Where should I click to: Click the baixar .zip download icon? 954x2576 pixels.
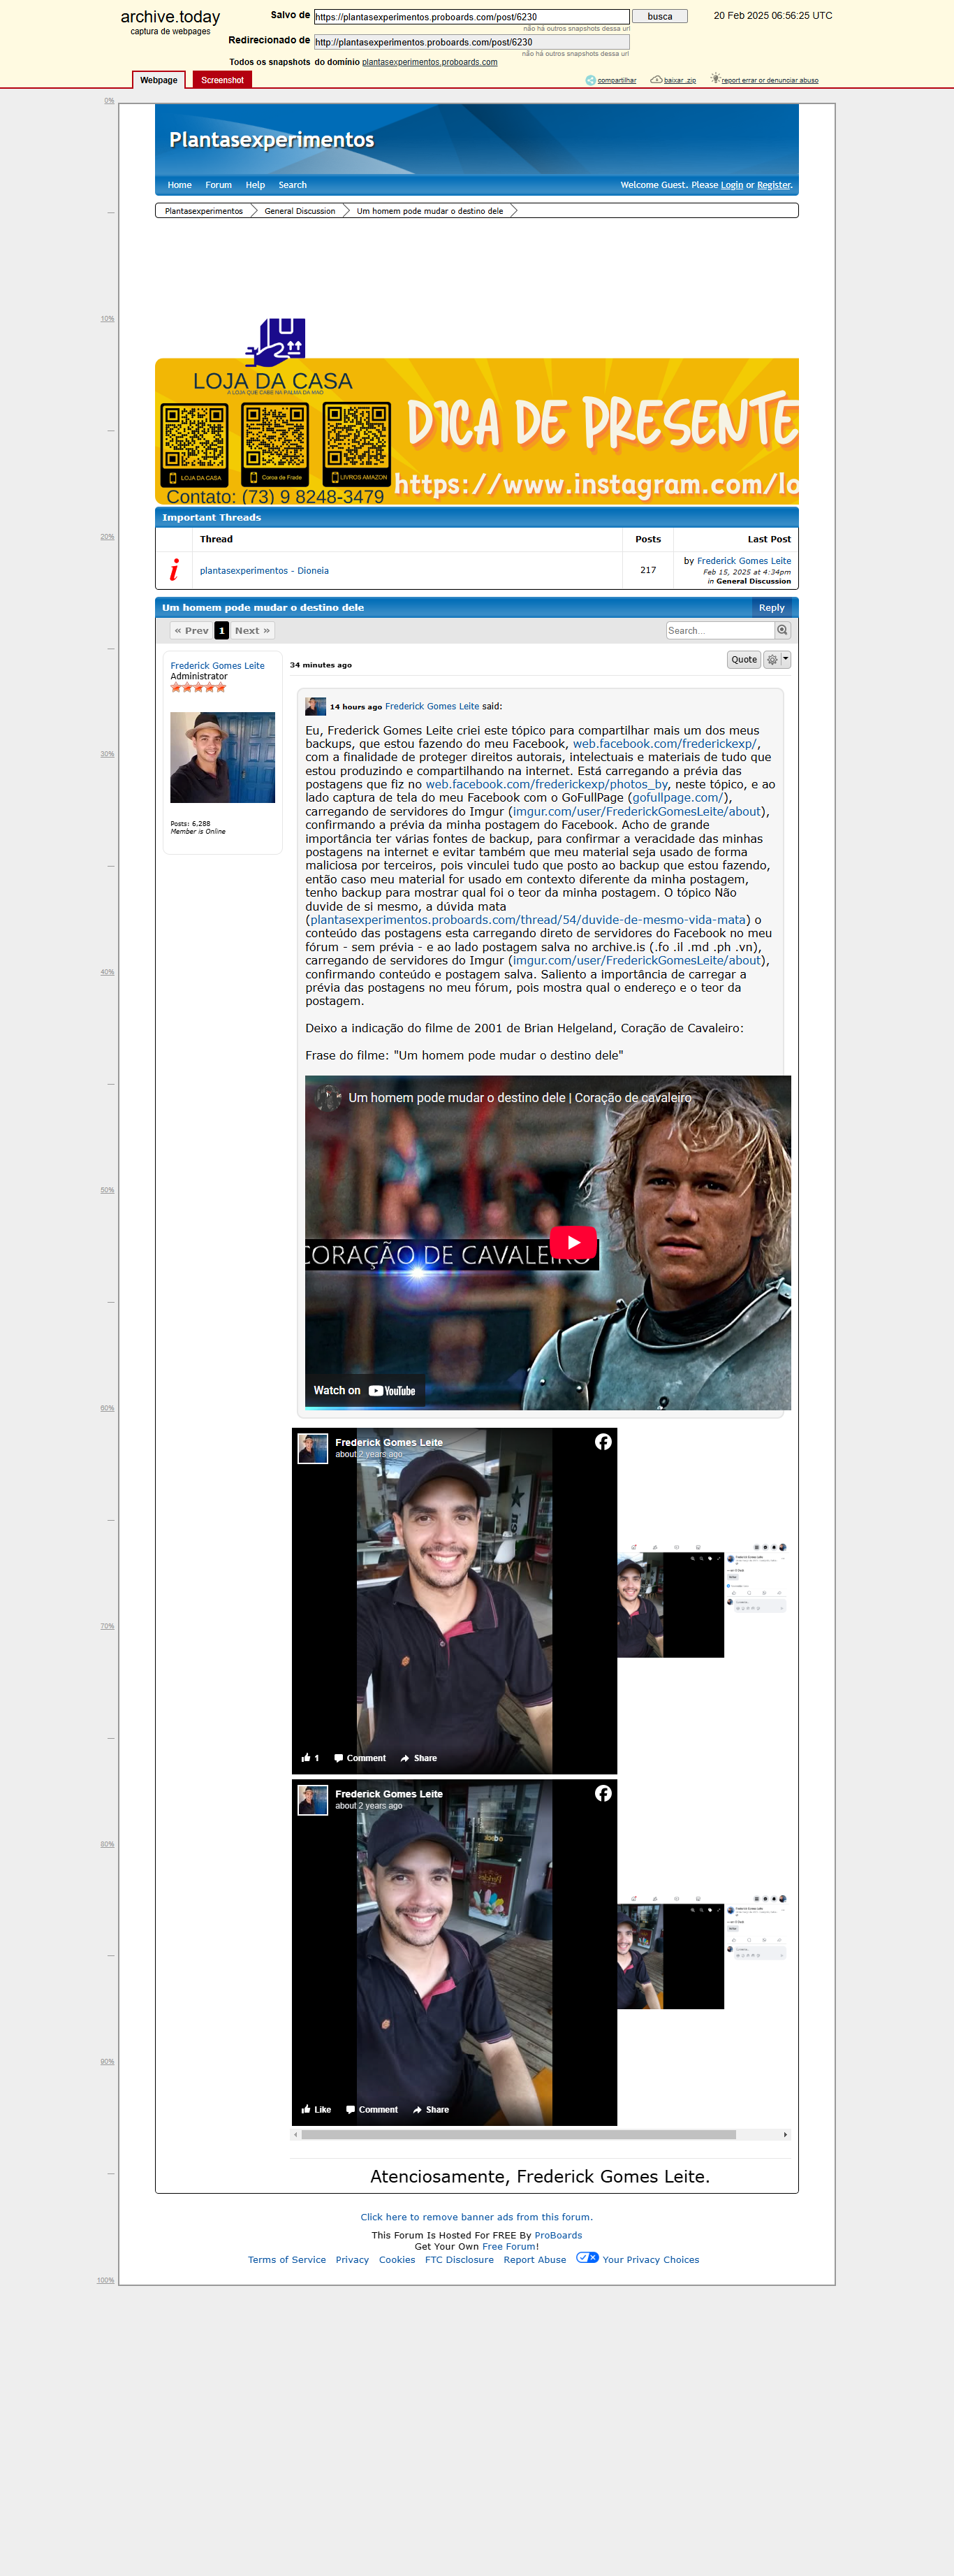(656, 79)
